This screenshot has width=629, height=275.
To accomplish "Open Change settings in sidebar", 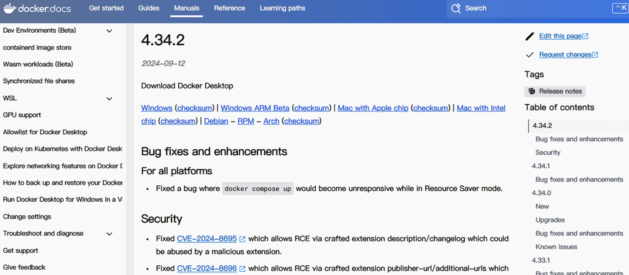I will tap(27, 217).
